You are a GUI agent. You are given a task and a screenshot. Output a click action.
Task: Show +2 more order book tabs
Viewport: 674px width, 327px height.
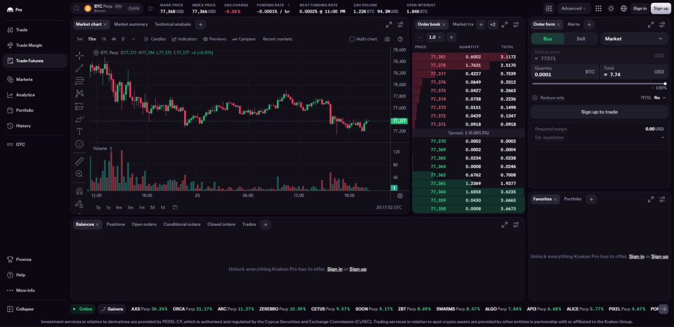click(x=493, y=25)
